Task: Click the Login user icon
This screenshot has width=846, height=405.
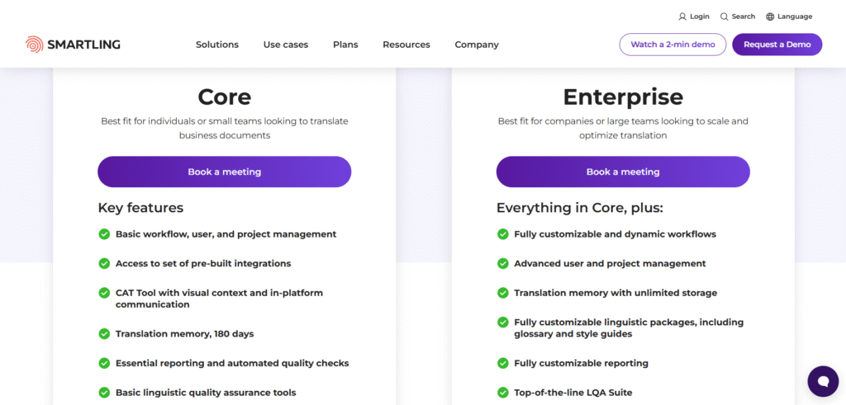Action: click(682, 16)
